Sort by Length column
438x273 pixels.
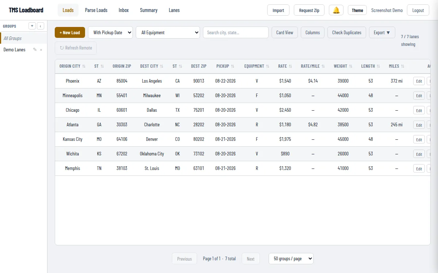(370, 66)
